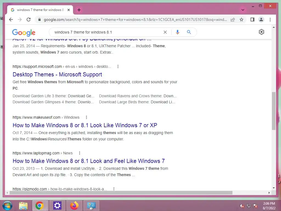
Task: Open 'Download Ravens and Crows theme' sitelink
Action: tap(138, 96)
